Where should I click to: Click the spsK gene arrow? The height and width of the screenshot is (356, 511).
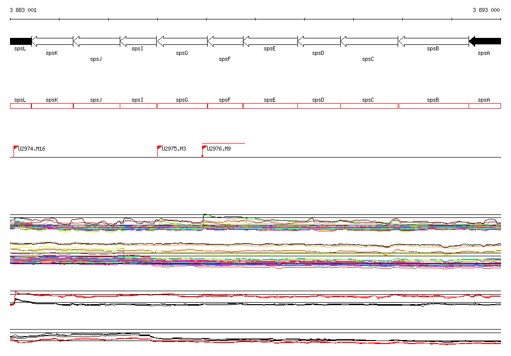[52, 41]
